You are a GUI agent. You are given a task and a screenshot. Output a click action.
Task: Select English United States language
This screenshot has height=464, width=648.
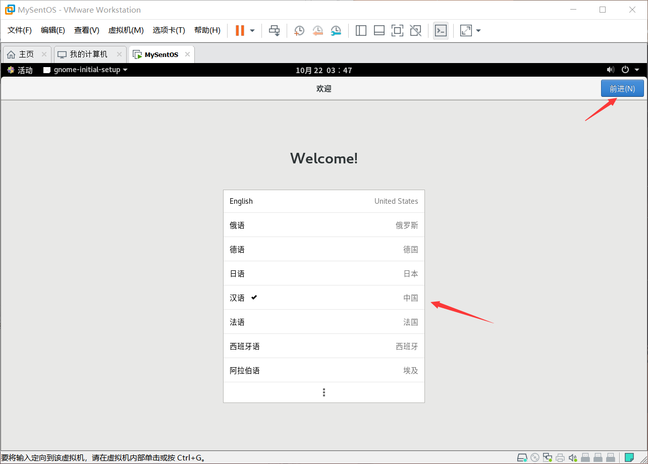pos(324,201)
